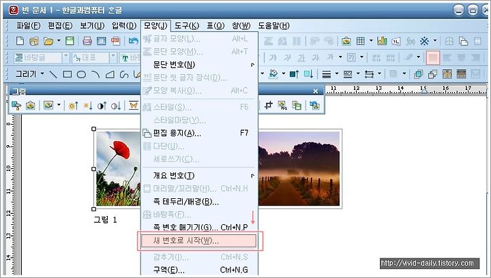This screenshot has width=491, height=278.
Task: Open dropdown arrow next to asterisk icon
Action: tap(435, 41)
